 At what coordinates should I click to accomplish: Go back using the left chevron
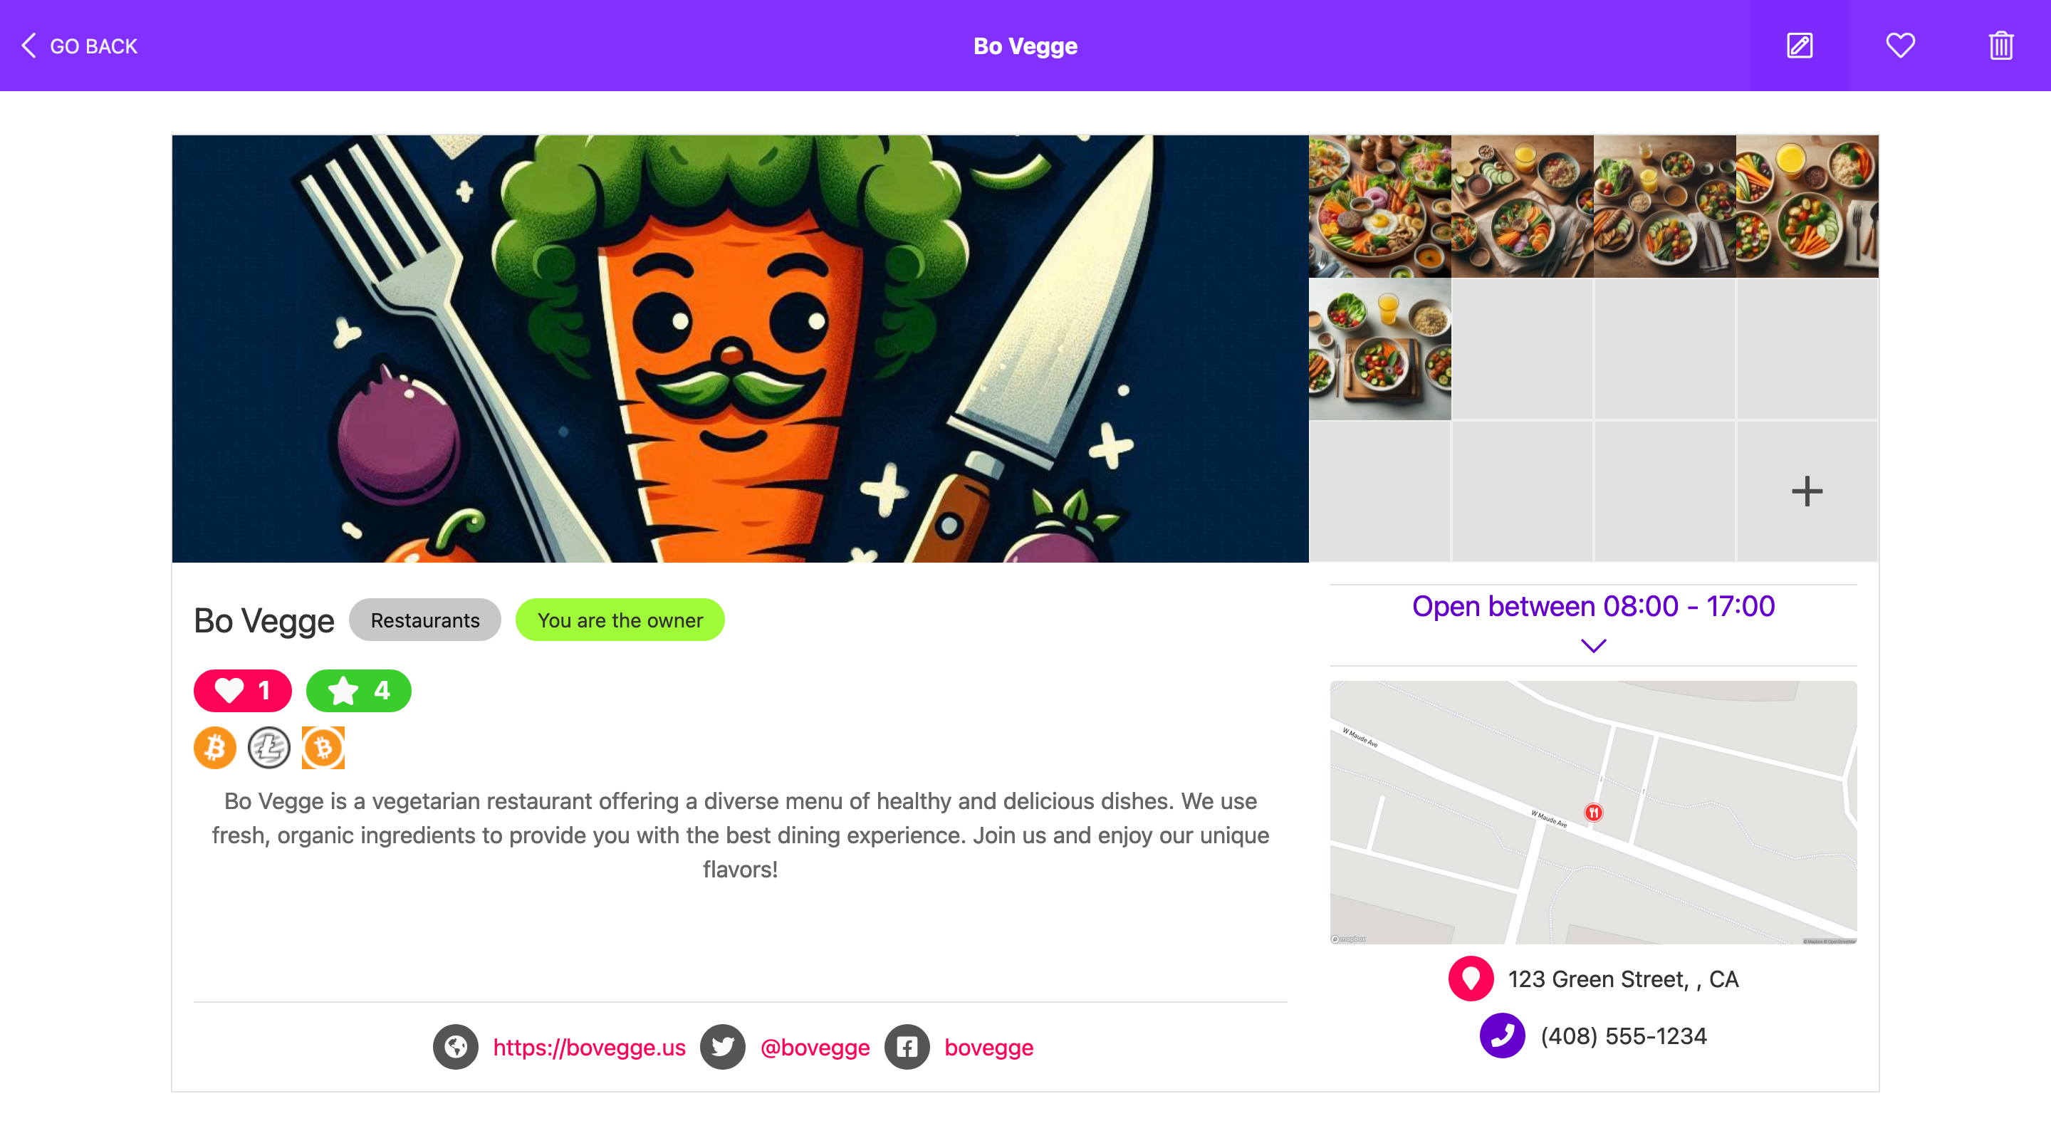(28, 46)
